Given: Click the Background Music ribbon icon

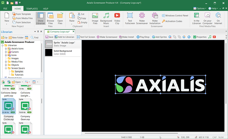Looking at the screenshot, I should click(106, 18).
